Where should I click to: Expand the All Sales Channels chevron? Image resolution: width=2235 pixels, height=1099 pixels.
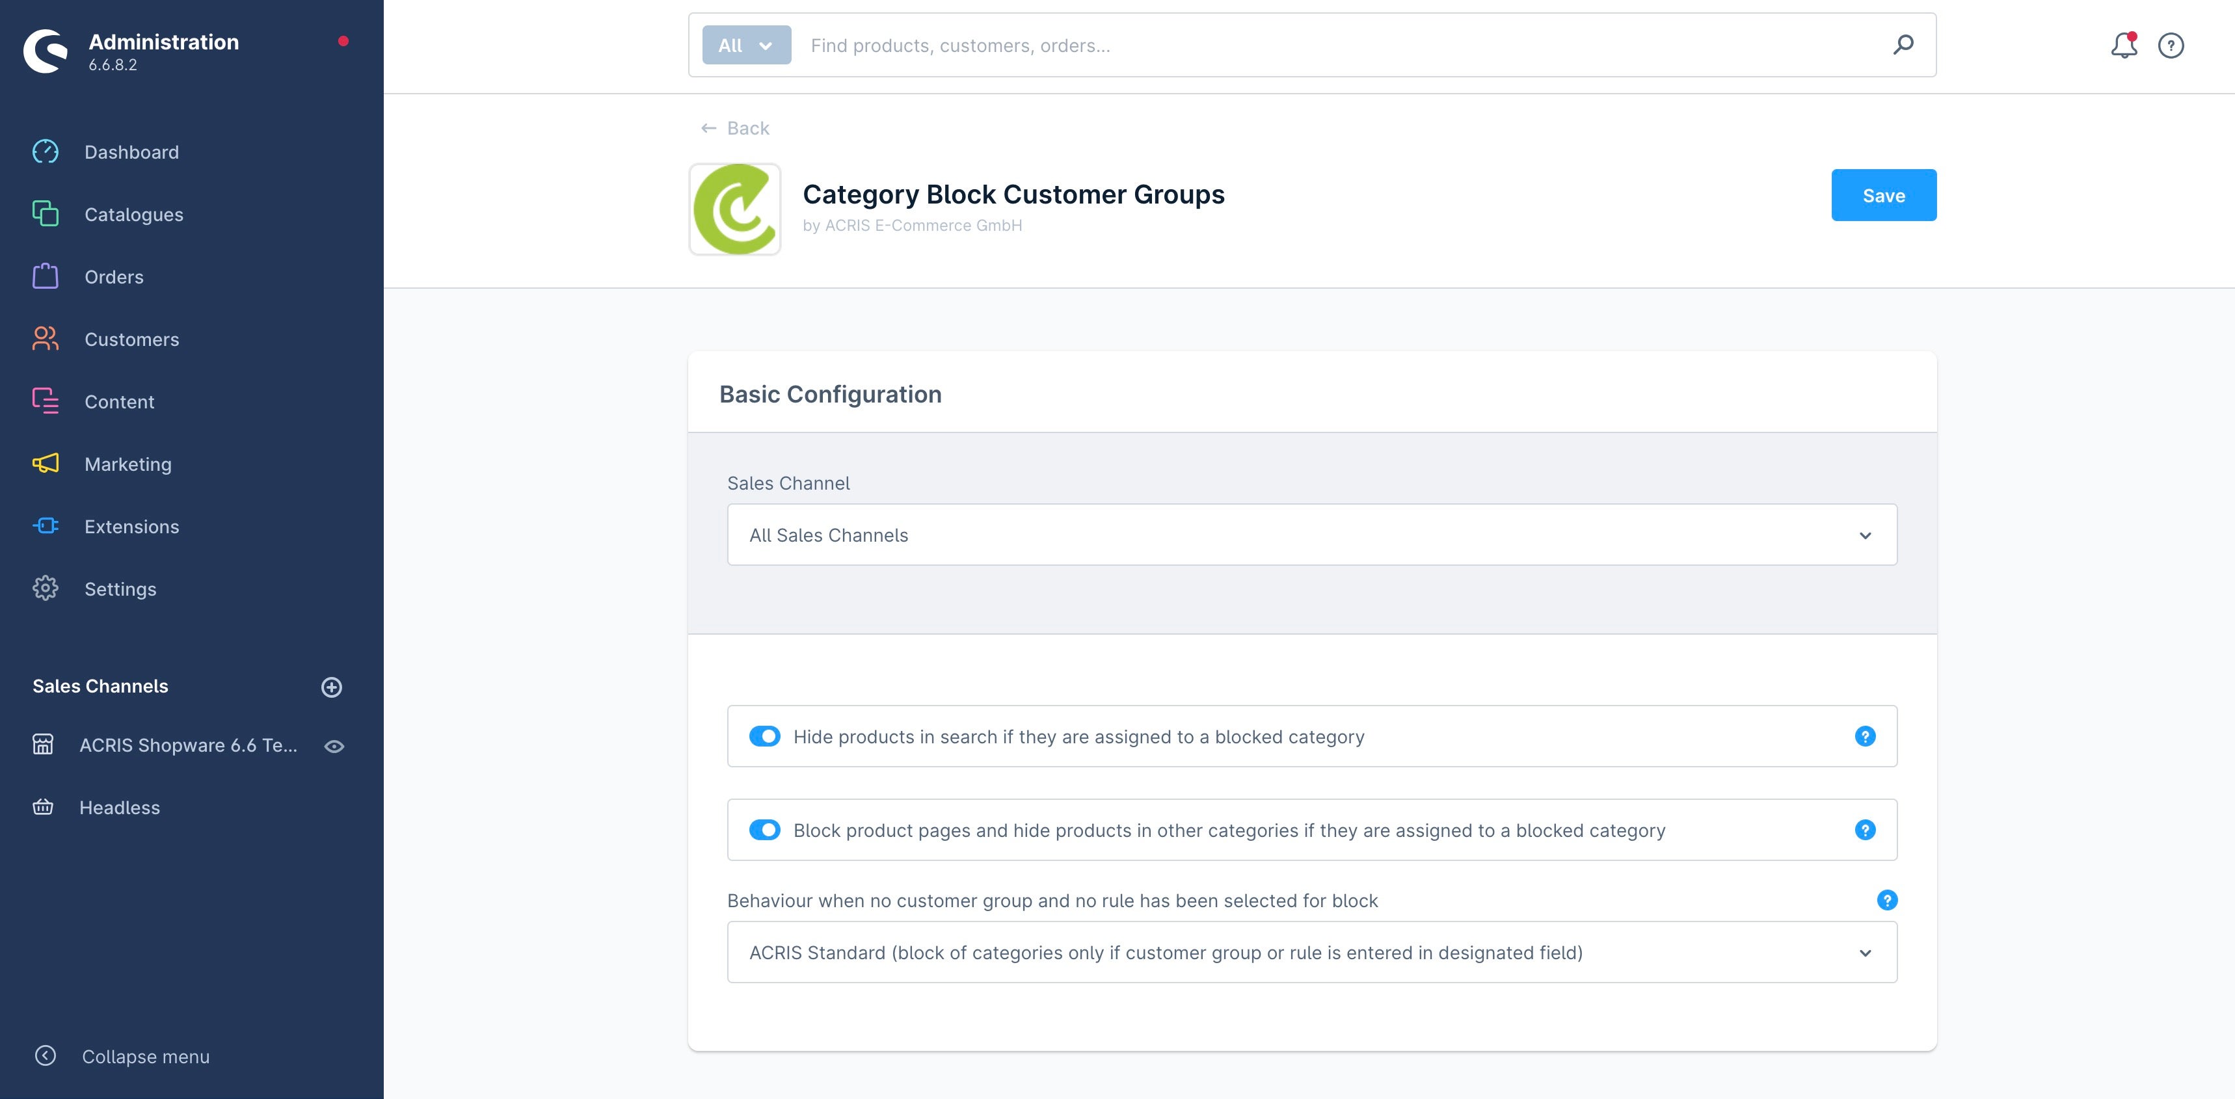point(1866,536)
